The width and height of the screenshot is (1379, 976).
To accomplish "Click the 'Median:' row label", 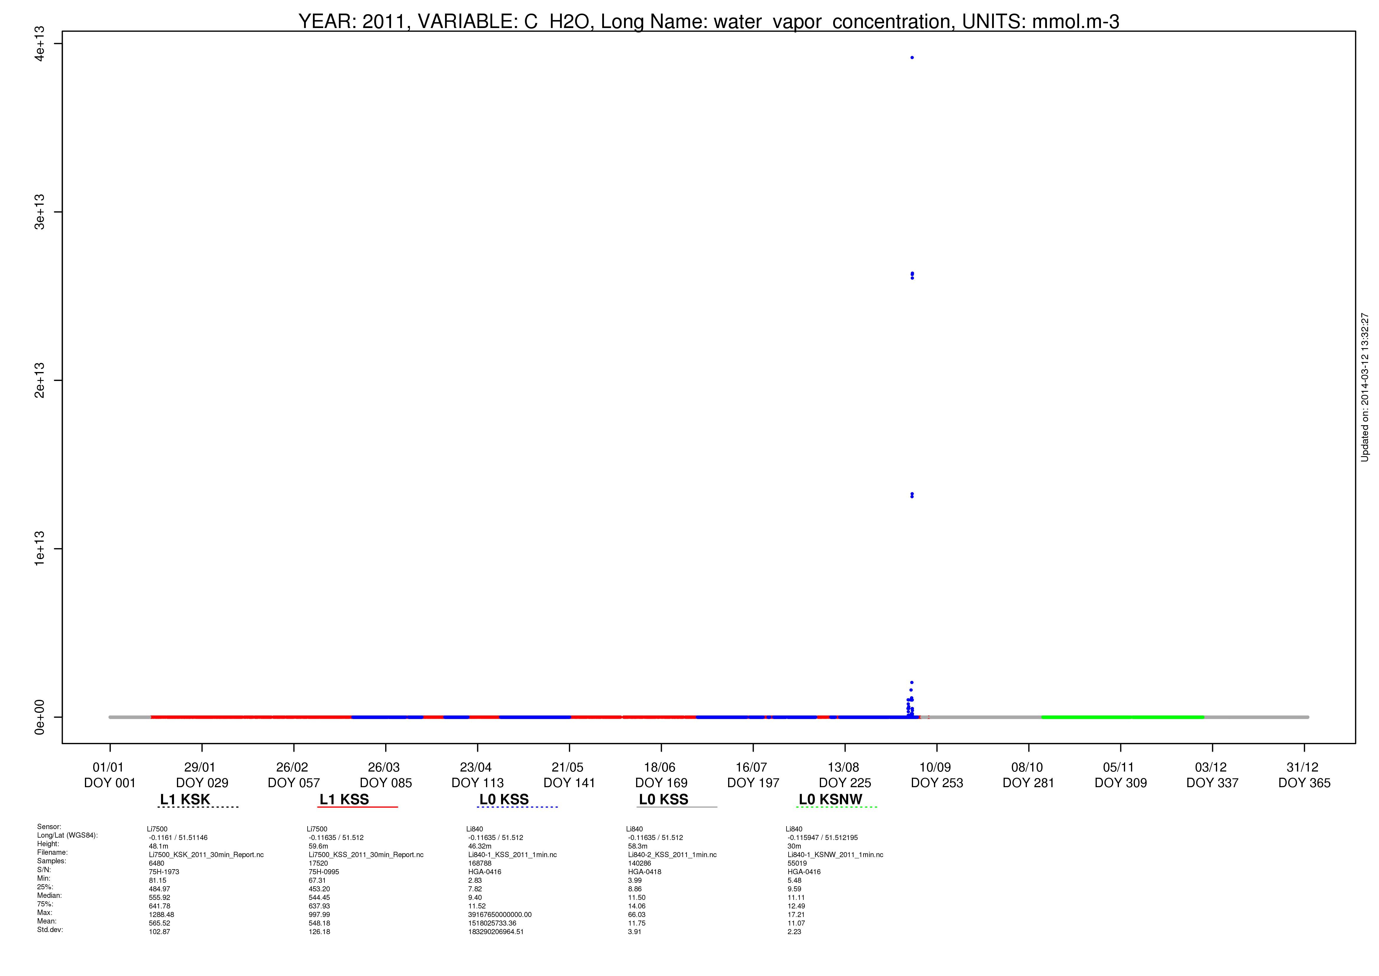I will point(50,895).
